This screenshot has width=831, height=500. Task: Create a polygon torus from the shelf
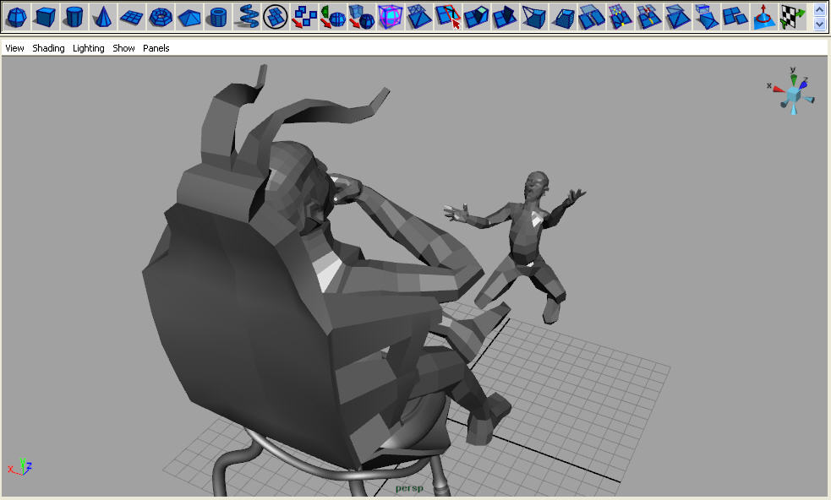[x=160, y=17]
